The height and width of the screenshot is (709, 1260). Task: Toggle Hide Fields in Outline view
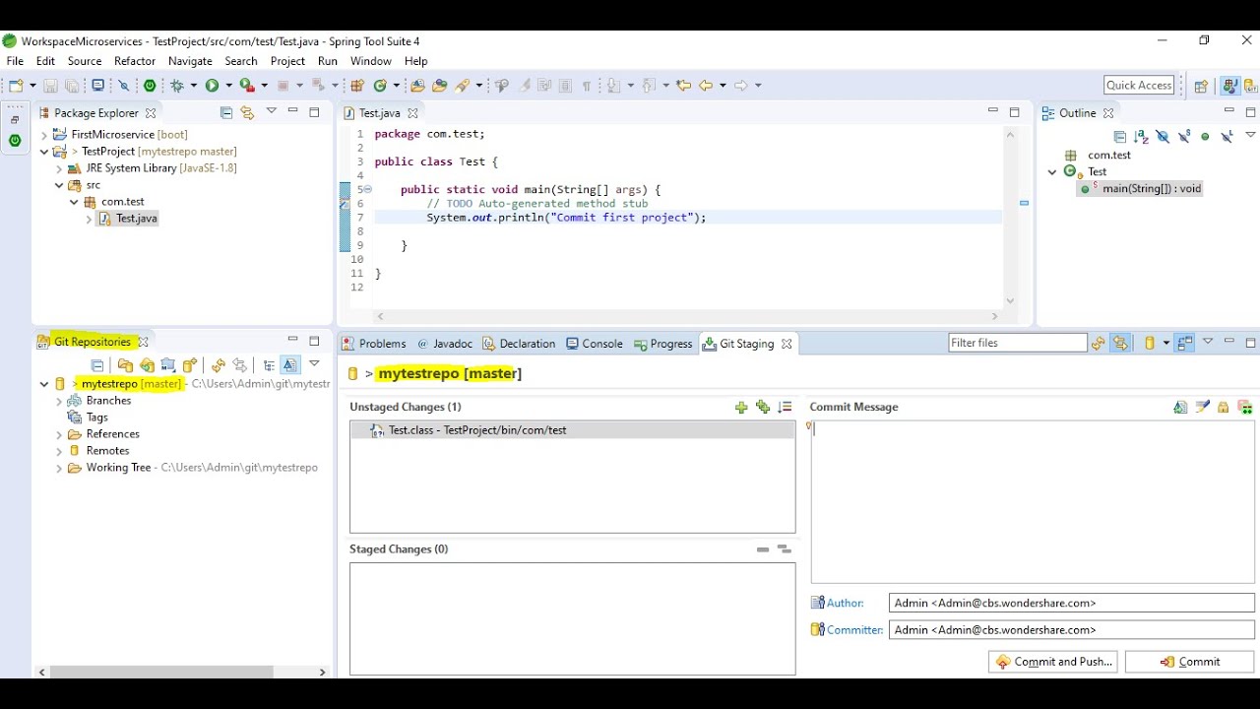click(x=1163, y=137)
